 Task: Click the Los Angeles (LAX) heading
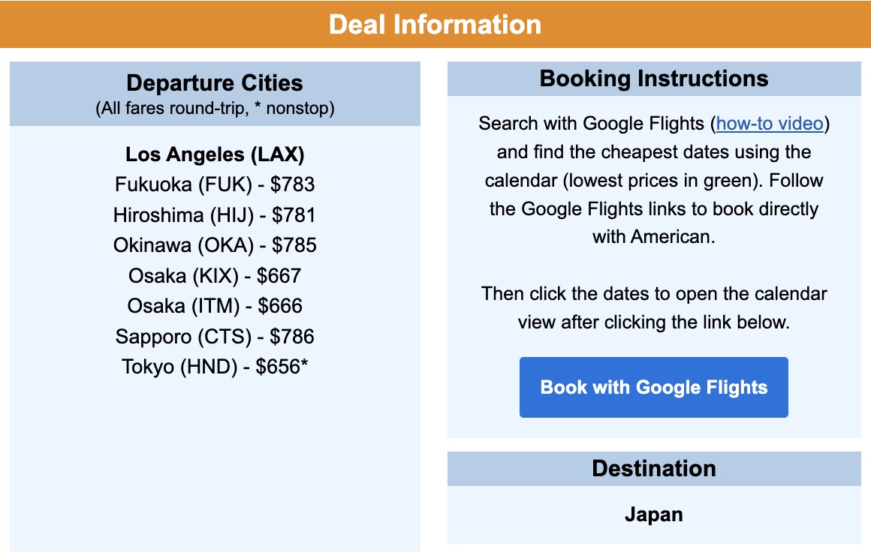click(215, 154)
